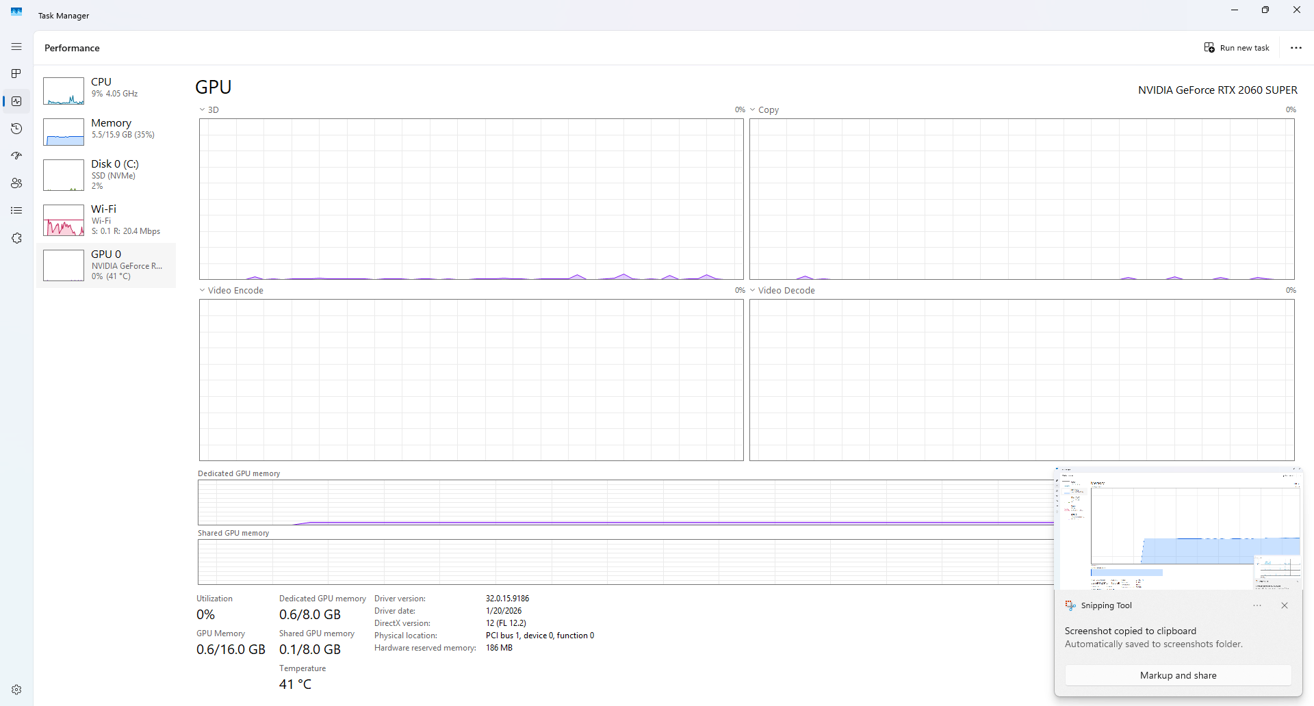Screen dimensions: 1314x706
Task: Click the Wi-Fi mini graph thumbnail
Action: coord(64,220)
